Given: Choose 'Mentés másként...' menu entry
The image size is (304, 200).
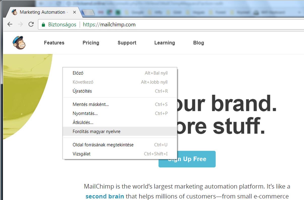Looking at the screenshot, I should (x=91, y=104).
